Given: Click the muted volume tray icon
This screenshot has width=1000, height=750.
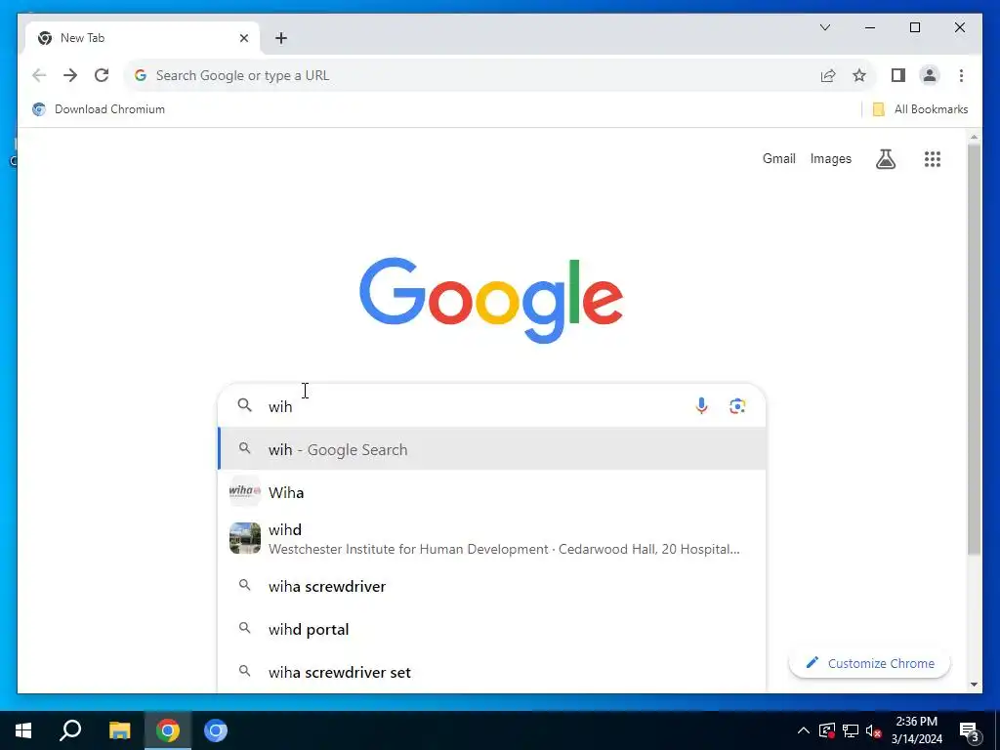Looking at the screenshot, I should coord(874,730).
